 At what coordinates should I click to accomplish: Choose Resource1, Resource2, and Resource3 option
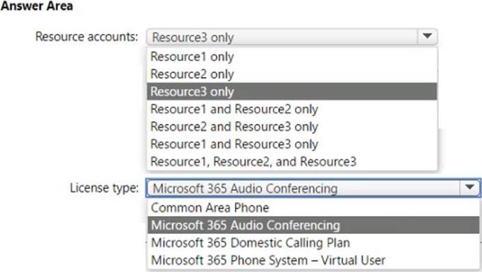tap(292, 161)
